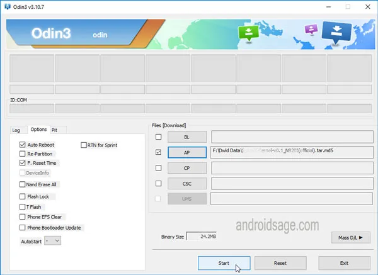Open the AutoStart dropdown
This screenshot has height=275, width=378.
(53, 240)
